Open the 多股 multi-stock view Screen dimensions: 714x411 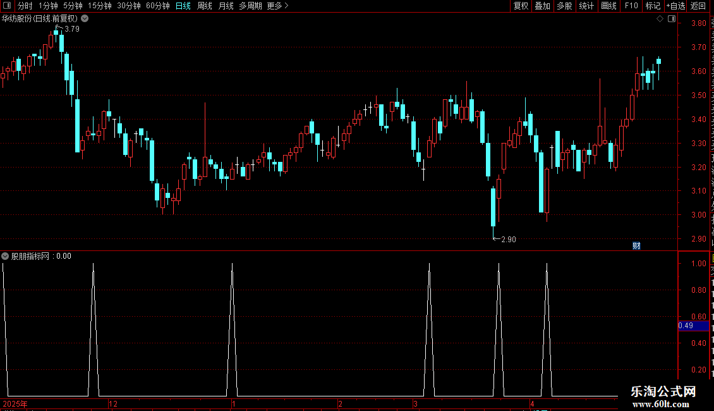pyautogui.click(x=565, y=6)
